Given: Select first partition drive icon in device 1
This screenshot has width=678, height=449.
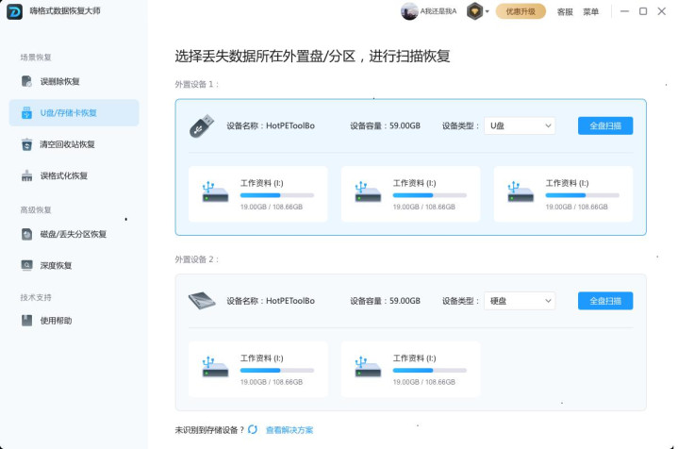Looking at the screenshot, I should click(x=215, y=191).
